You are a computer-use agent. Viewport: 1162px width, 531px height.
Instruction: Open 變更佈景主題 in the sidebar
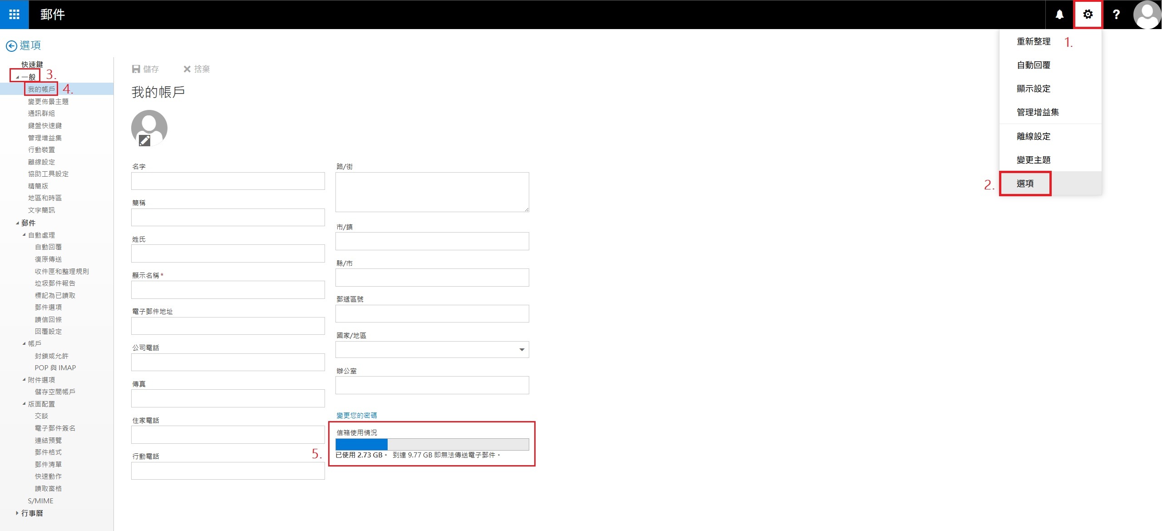[x=48, y=101]
